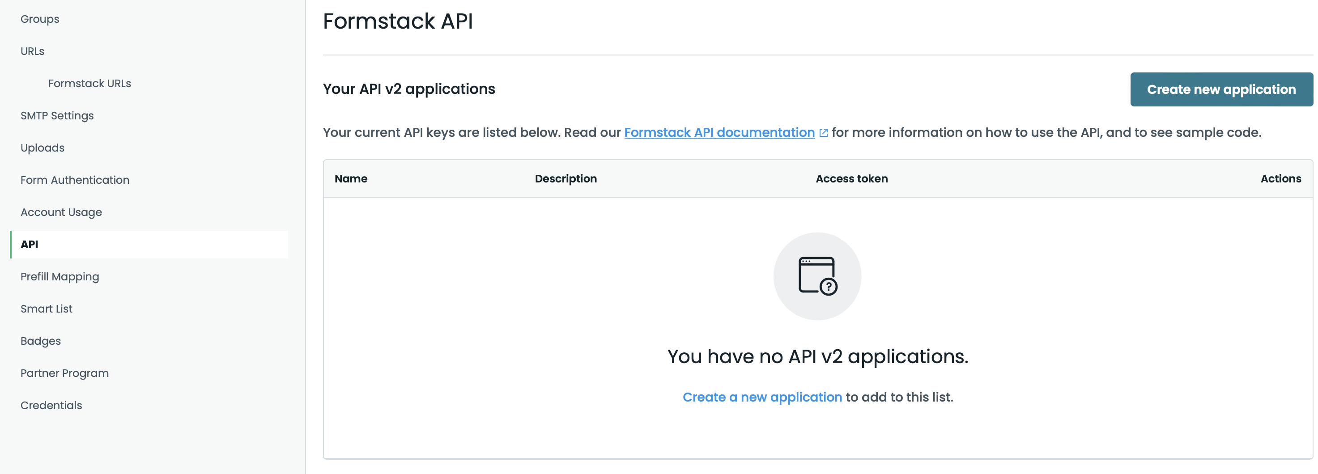Open SMTP Settings from sidebar
Viewport: 1318px width, 474px height.
(57, 115)
